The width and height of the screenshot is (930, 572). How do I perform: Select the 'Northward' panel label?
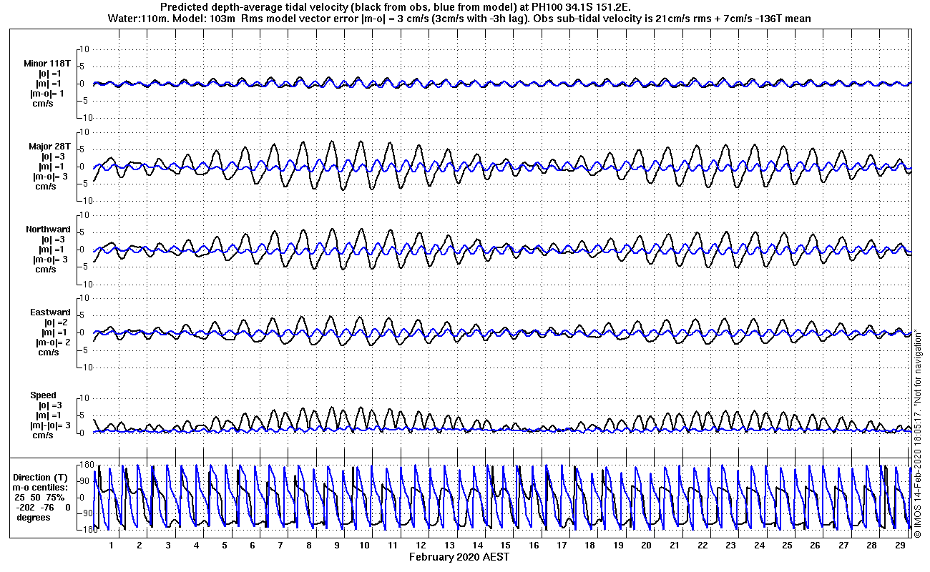48,230
